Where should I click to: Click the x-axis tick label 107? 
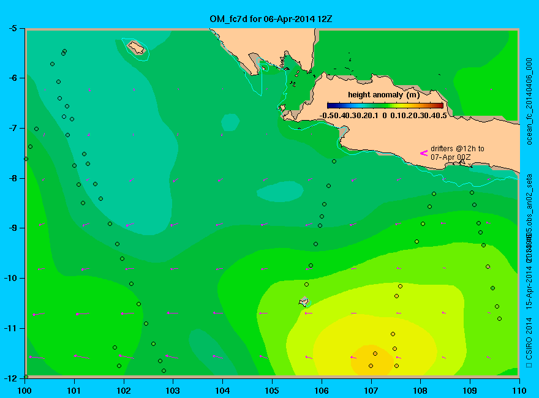(371, 391)
